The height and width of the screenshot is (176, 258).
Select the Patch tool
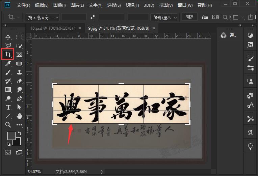[19, 63]
